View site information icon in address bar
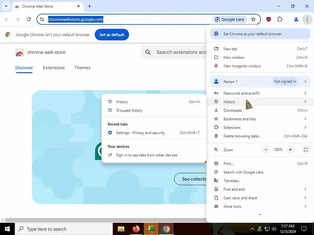 point(42,19)
